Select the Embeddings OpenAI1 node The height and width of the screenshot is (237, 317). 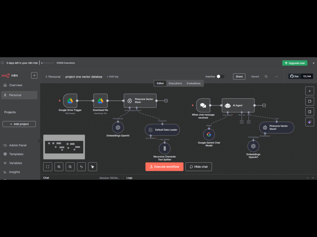253,146
